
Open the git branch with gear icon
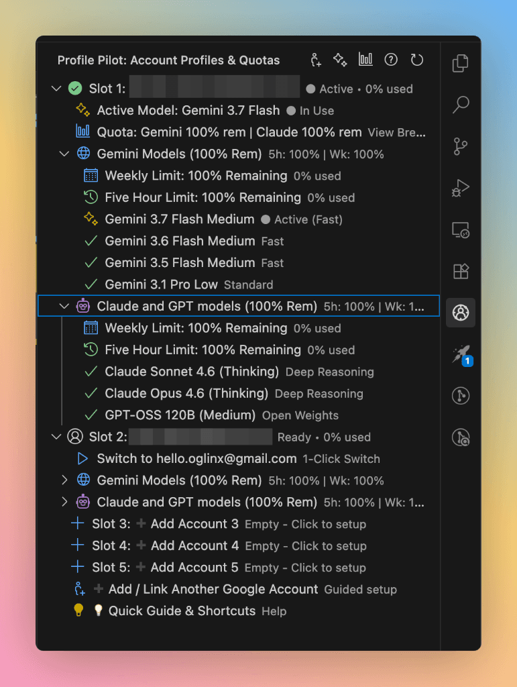pos(461,437)
